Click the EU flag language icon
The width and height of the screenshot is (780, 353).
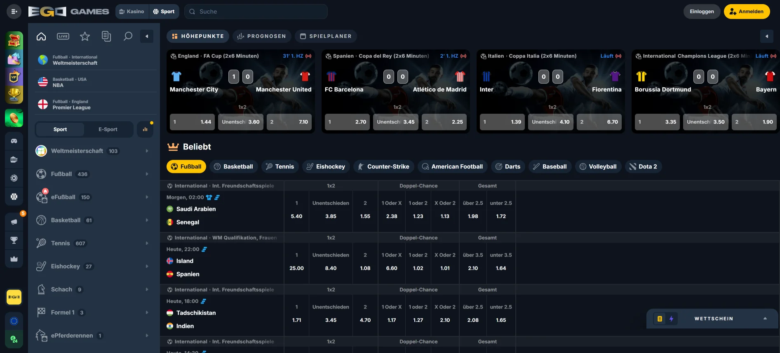point(14,321)
